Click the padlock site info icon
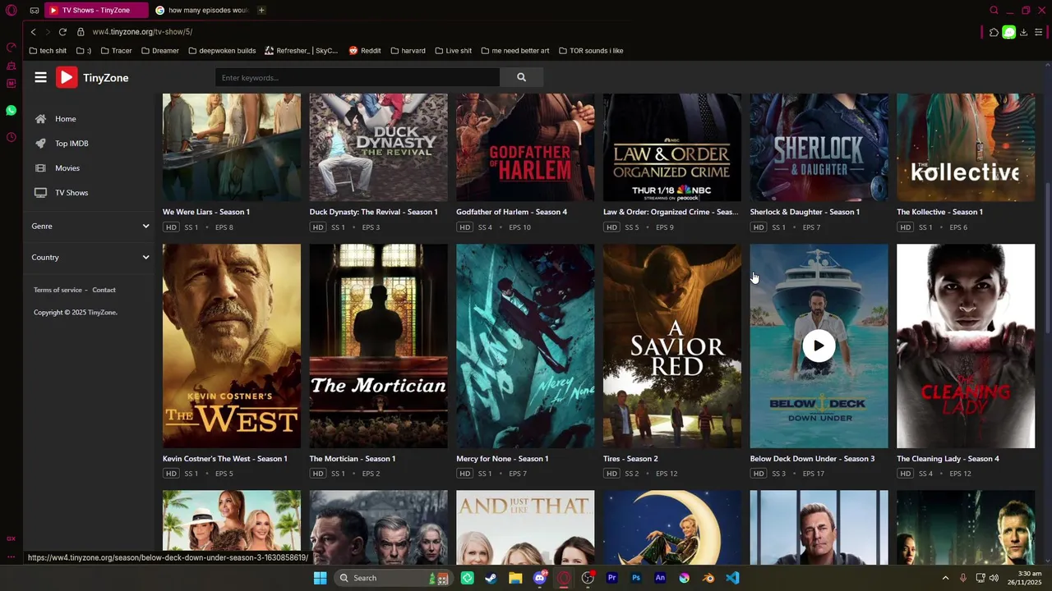 pos(81,32)
